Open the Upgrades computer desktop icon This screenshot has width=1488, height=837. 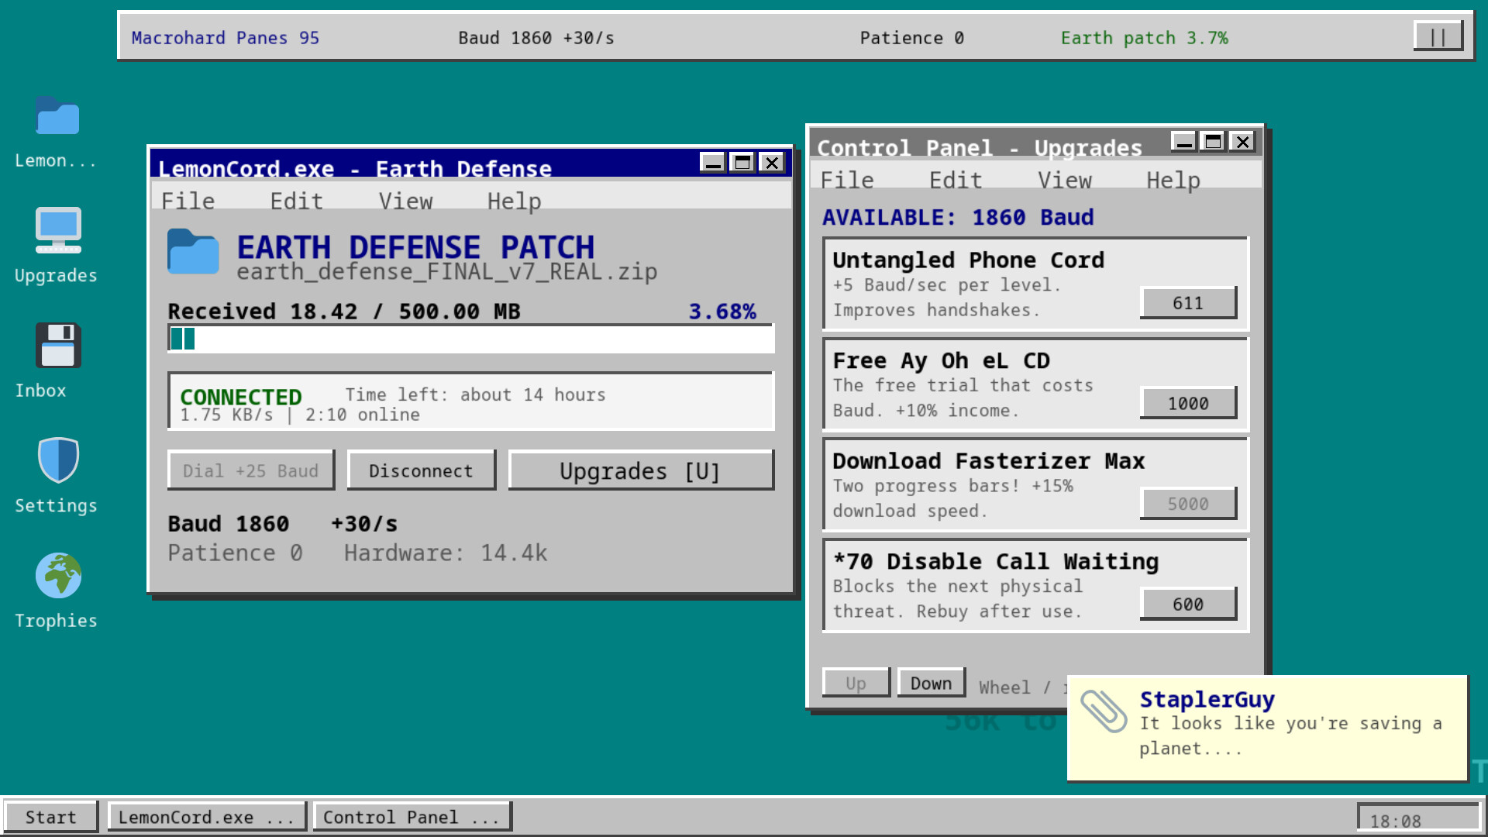[x=57, y=230]
